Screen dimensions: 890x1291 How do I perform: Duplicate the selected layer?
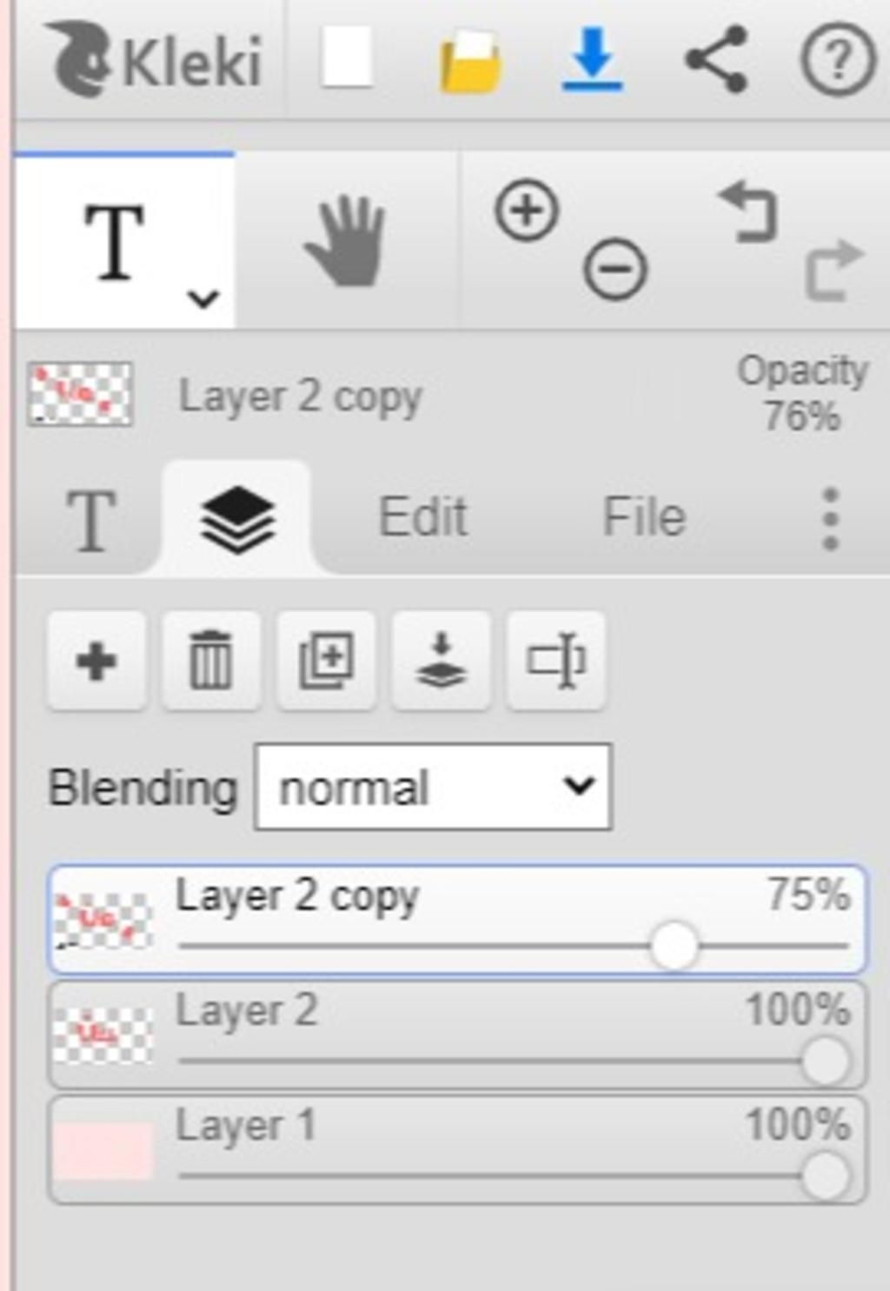pyautogui.click(x=326, y=661)
